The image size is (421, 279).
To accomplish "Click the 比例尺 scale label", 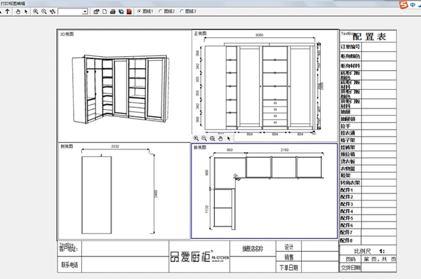I will point(363,252).
